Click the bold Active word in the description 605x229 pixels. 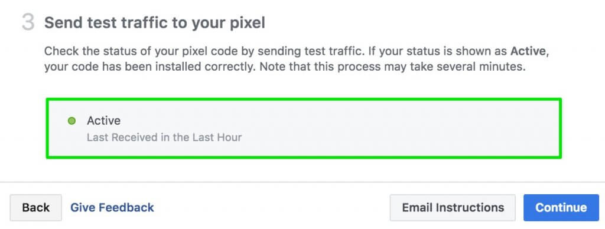click(528, 51)
